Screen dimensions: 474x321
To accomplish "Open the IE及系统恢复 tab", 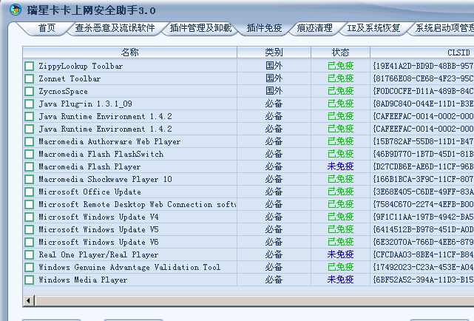I will (x=373, y=28).
